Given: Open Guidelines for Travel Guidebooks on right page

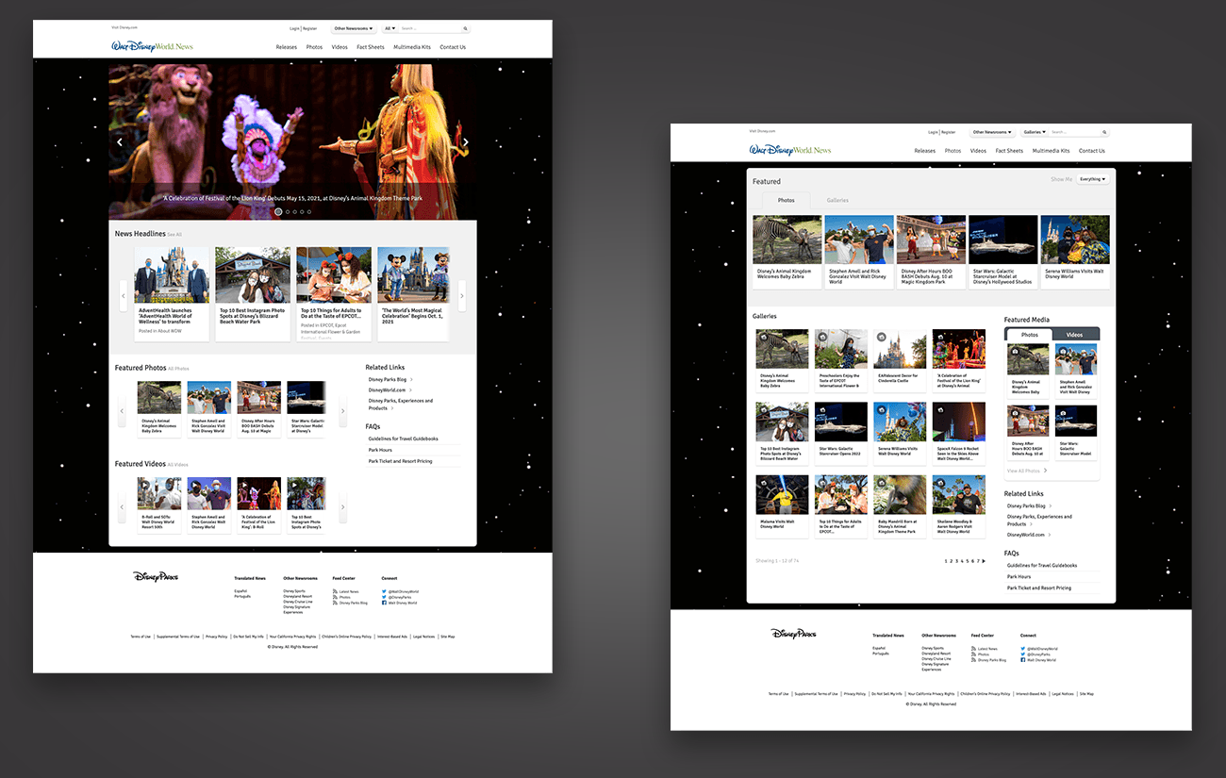Looking at the screenshot, I should (1041, 566).
